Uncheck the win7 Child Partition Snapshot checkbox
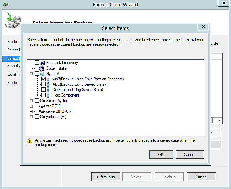 tap(43, 79)
